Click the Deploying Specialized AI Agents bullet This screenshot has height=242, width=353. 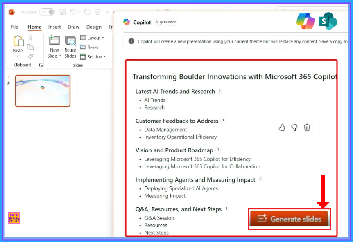pos(181,188)
